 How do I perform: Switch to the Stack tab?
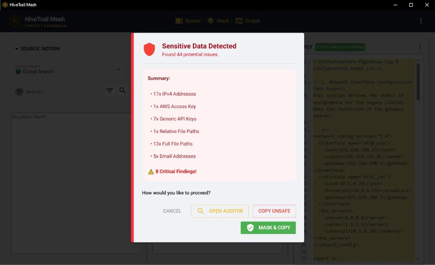tap(218, 21)
